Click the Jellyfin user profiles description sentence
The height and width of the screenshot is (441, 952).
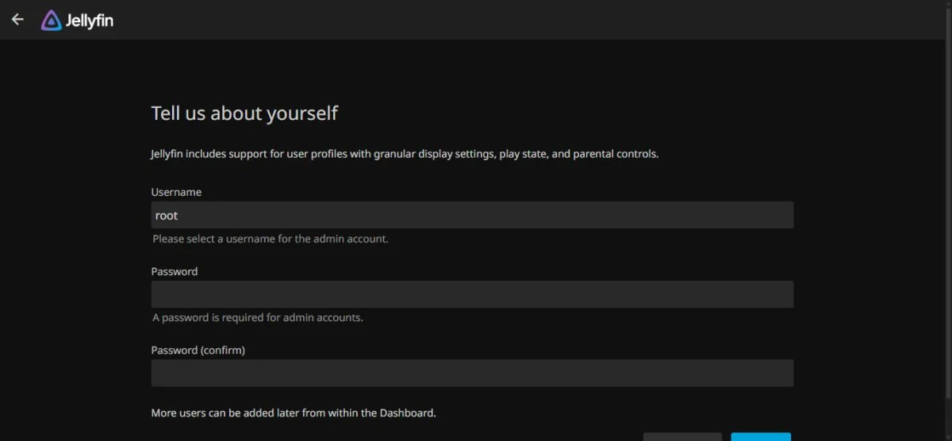405,154
